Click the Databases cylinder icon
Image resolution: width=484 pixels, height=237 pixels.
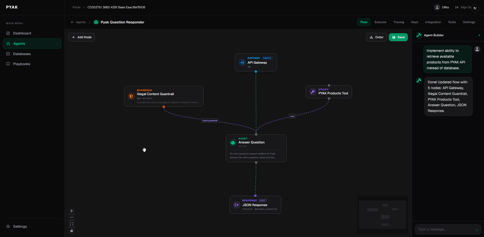pyautogui.click(x=8, y=54)
